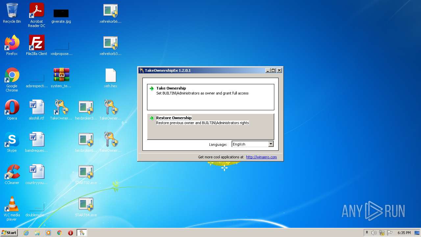Open the volume control in system tray
Image resolution: width=421 pixels, height=237 pixels.
point(374,233)
